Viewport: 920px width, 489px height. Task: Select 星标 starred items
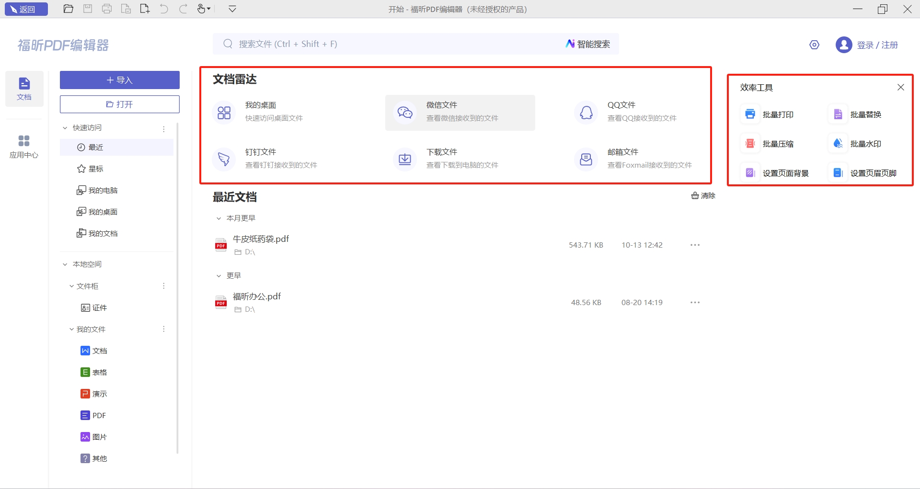pyautogui.click(x=116, y=169)
